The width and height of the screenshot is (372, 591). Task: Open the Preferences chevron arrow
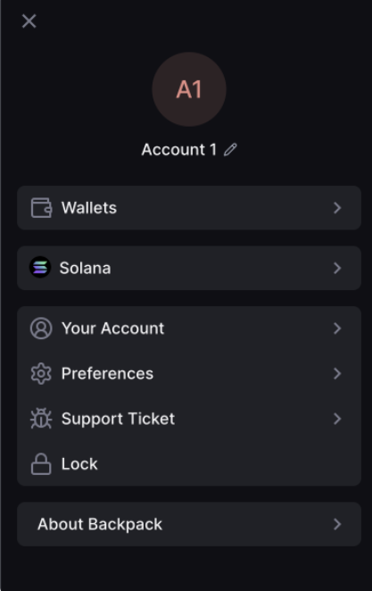pos(337,373)
